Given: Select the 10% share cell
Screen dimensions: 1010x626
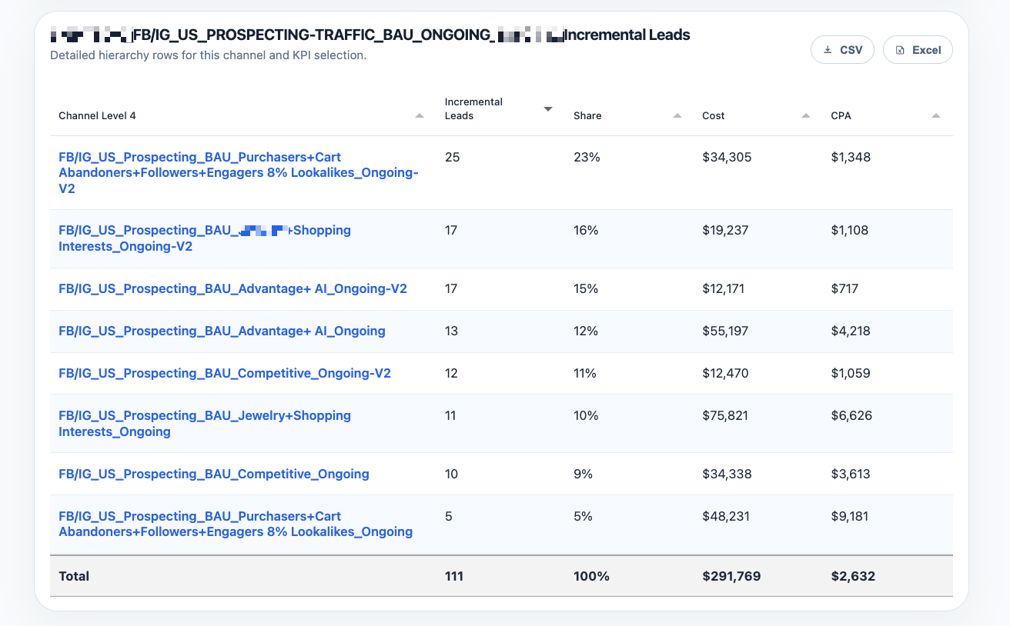Looking at the screenshot, I should tap(586, 416).
